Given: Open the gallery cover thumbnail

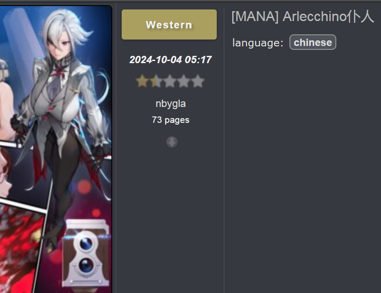Looking at the screenshot, I should point(55,149).
